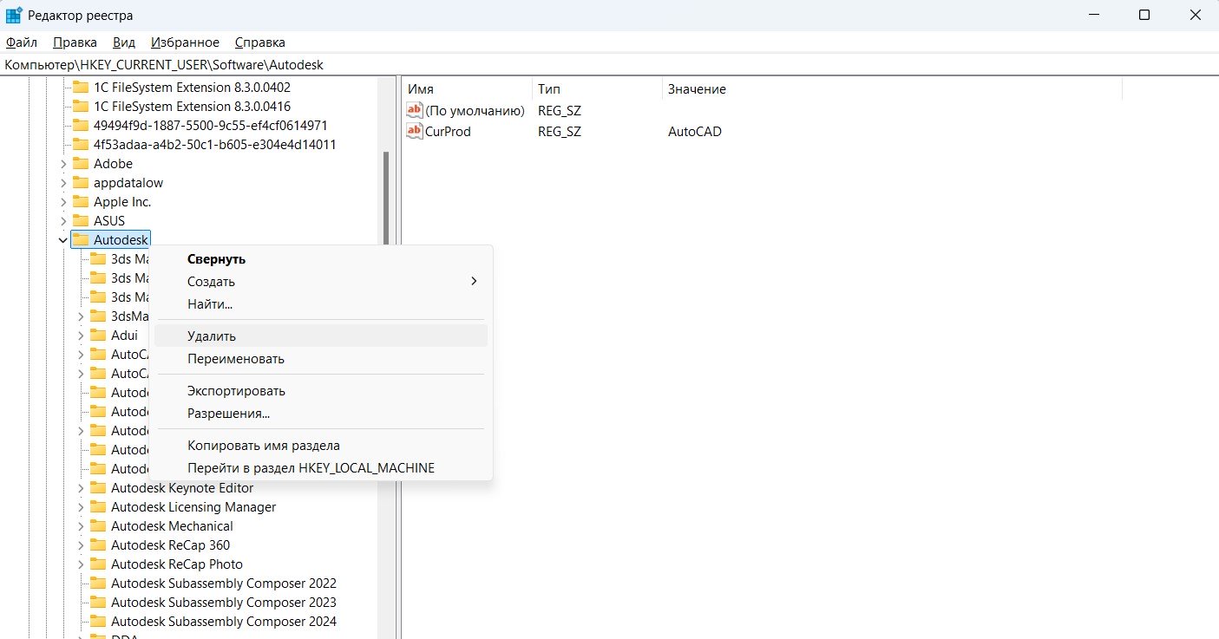This screenshot has height=639, width=1219.
Task: Expand the appdatalow key
Action: tap(63, 183)
